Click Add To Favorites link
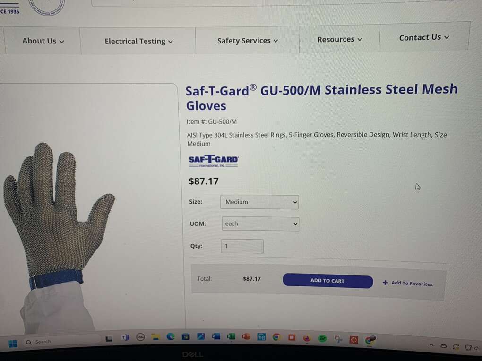This screenshot has width=482, height=361. (x=408, y=283)
